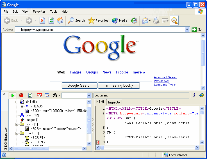The image size is (207, 159).
Task: Click the blue info 'i' icon
Action: click(194, 95)
